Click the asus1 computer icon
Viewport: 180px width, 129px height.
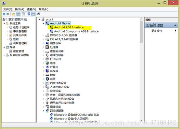coord(43,19)
